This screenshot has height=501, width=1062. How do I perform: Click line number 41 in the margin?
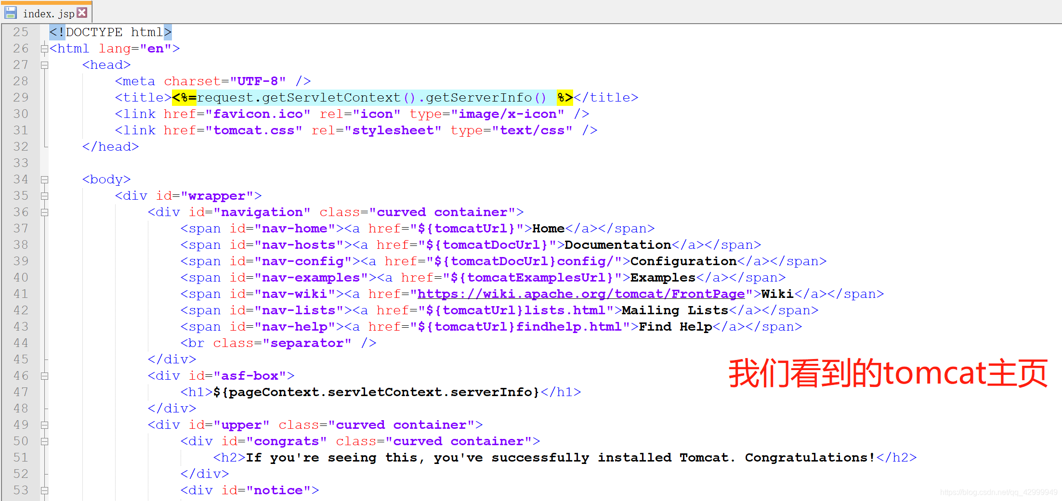coord(21,294)
